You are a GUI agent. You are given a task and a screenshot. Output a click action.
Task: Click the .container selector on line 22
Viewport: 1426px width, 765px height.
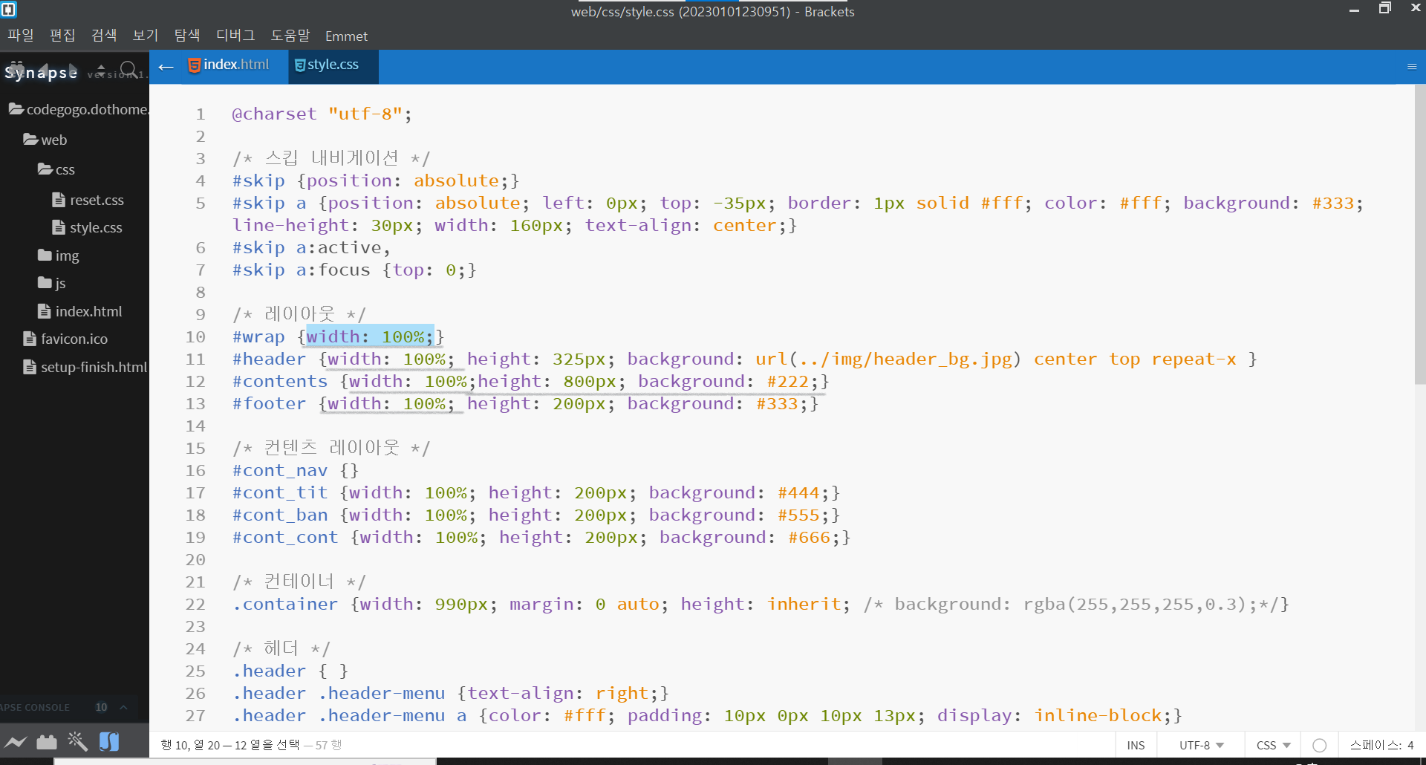click(x=285, y=604)
